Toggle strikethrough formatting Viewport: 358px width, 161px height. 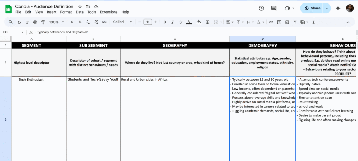[181, 22]
